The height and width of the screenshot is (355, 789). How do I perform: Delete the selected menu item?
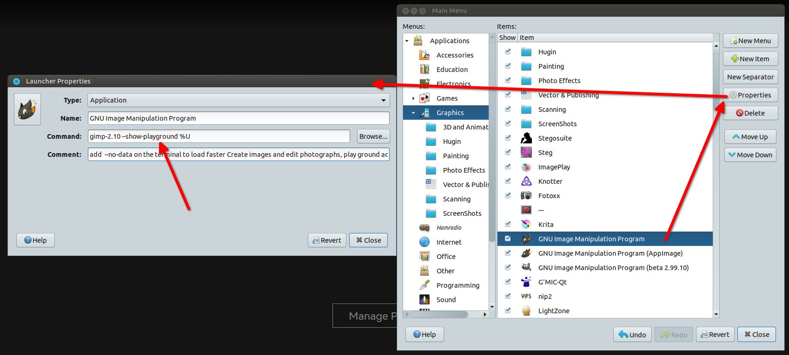point(750,113)
